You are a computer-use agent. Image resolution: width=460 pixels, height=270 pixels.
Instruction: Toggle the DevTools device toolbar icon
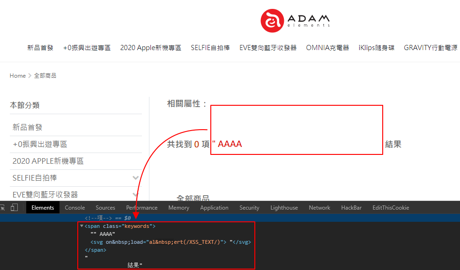pyautogui.click(x=14, y=208)
